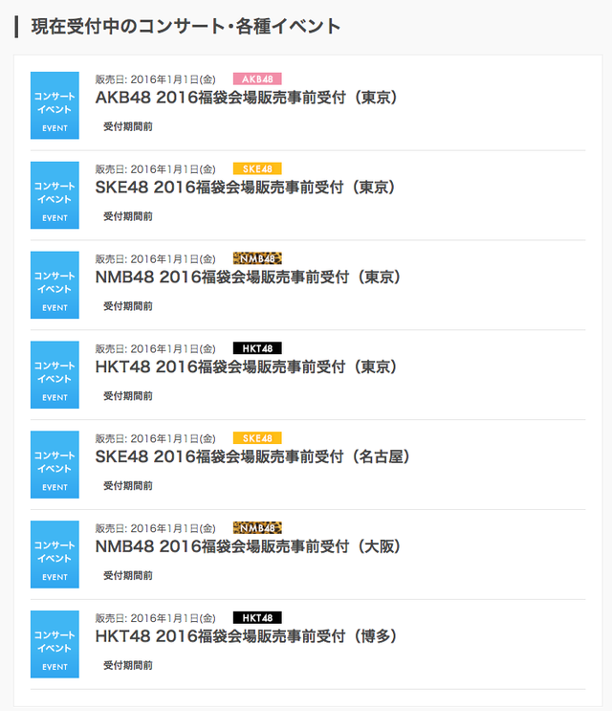
Task: Click the event icon for NMB48 Osaka listing
Action: [x=55, y=555]
